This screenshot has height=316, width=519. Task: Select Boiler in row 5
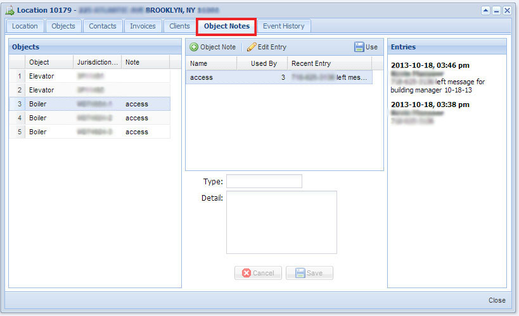[38, 132]
